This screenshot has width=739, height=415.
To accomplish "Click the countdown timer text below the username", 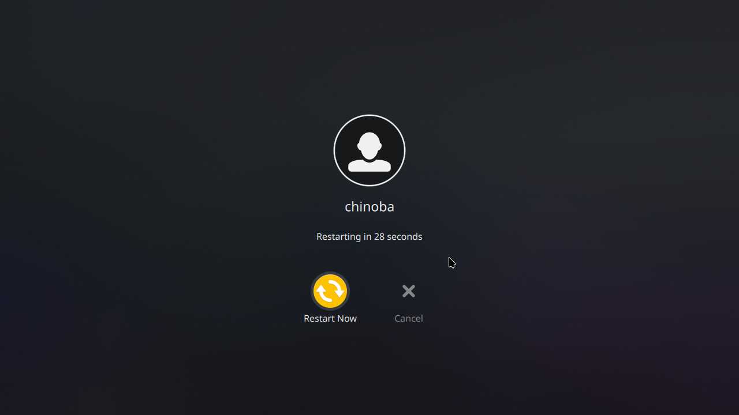I will tap(369, 236).
